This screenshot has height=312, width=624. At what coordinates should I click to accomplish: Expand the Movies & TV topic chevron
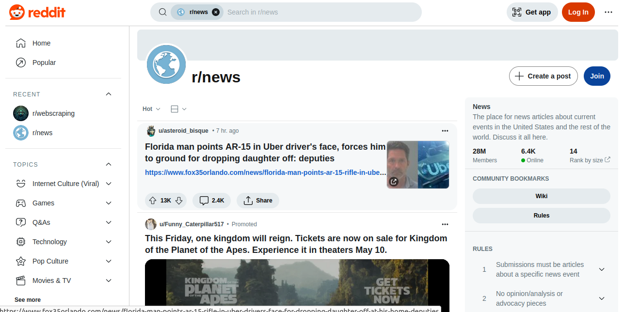[x=109, y=281]
